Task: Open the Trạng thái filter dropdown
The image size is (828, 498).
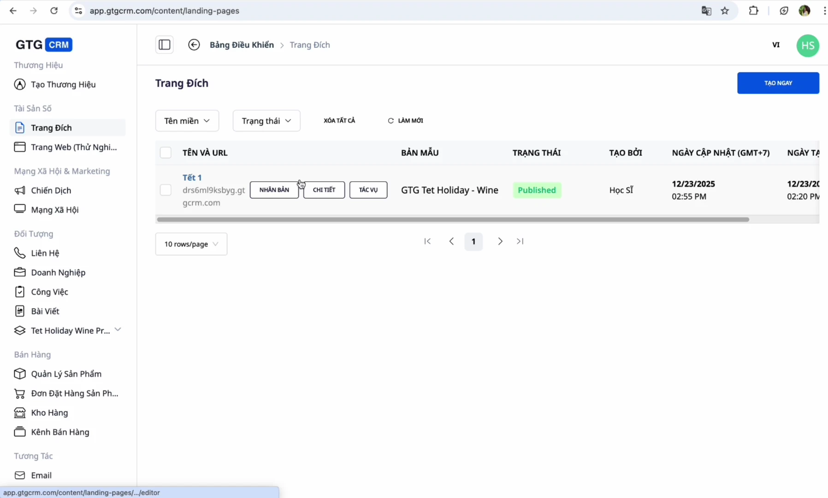Action: click(266, 121)
